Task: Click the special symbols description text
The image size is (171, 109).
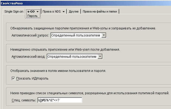Action: 90,93
